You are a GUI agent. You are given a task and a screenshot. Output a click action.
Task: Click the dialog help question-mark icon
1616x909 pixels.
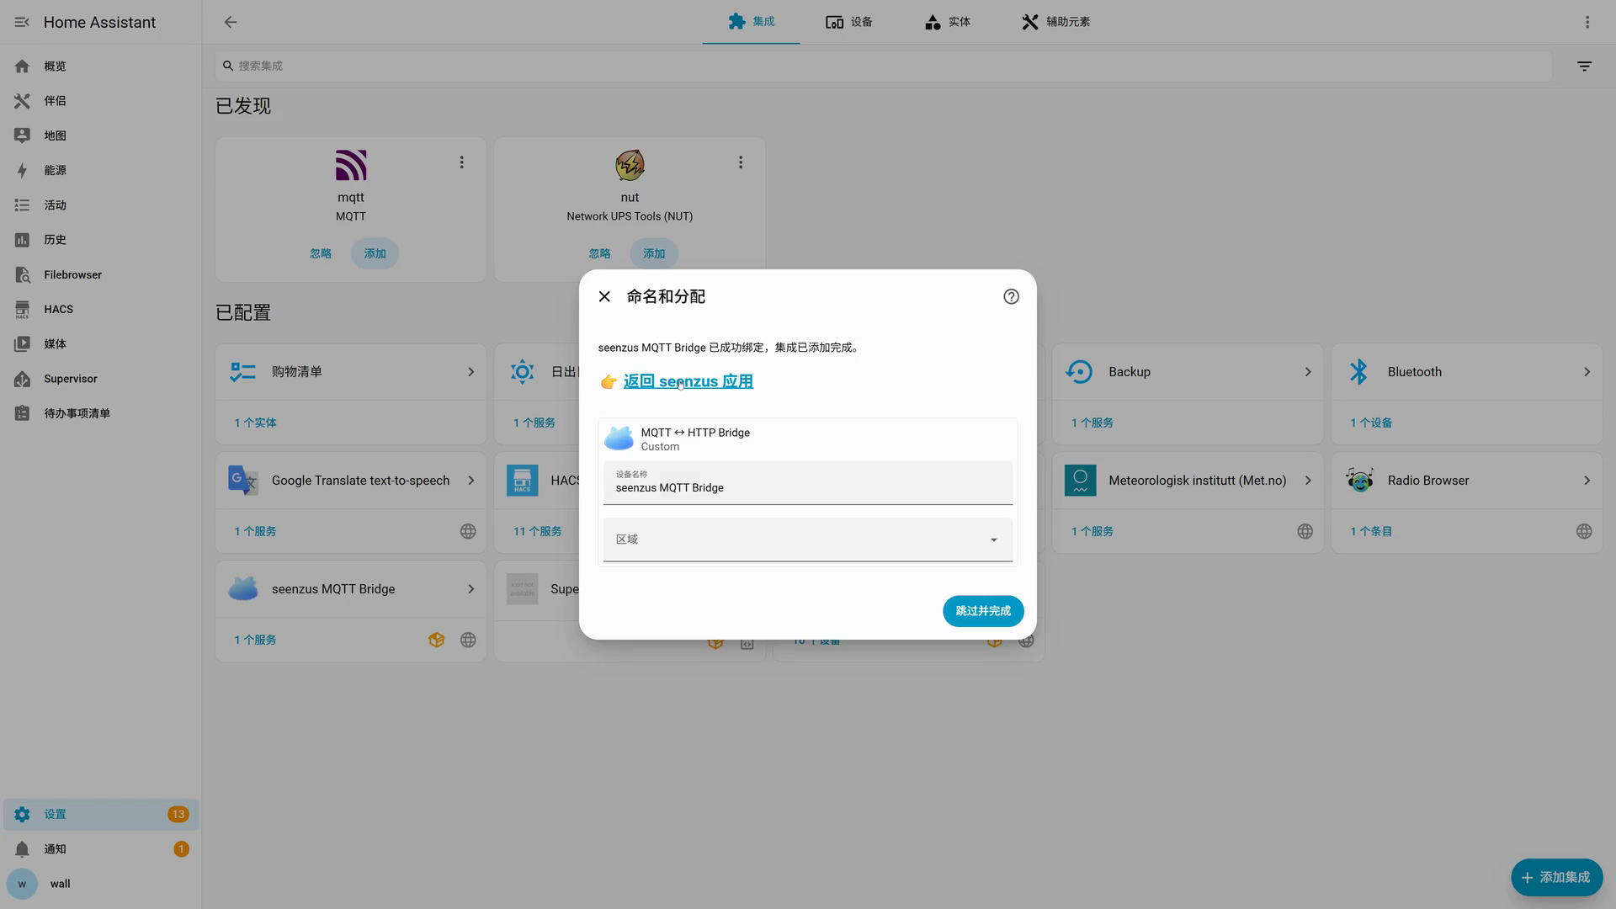(x=1011, y=296)
